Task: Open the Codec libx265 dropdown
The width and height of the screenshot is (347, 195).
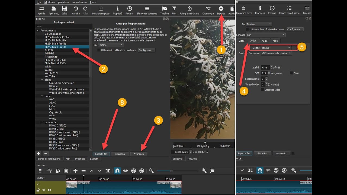Action: tap(276, 48)
